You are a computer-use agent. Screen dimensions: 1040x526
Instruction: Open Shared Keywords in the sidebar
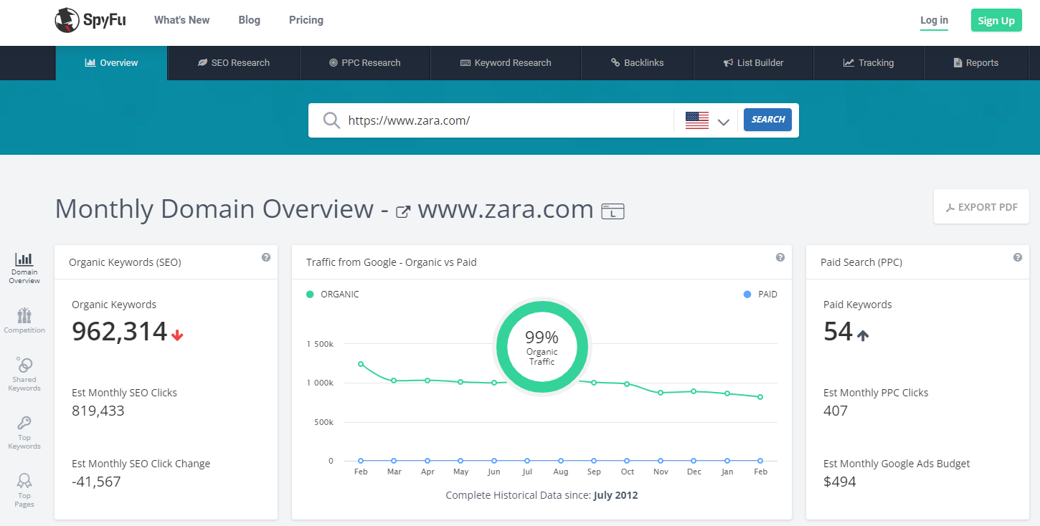point(24,374)
